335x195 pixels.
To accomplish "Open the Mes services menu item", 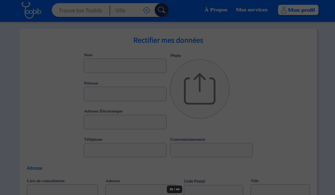I will coord(251,10).
